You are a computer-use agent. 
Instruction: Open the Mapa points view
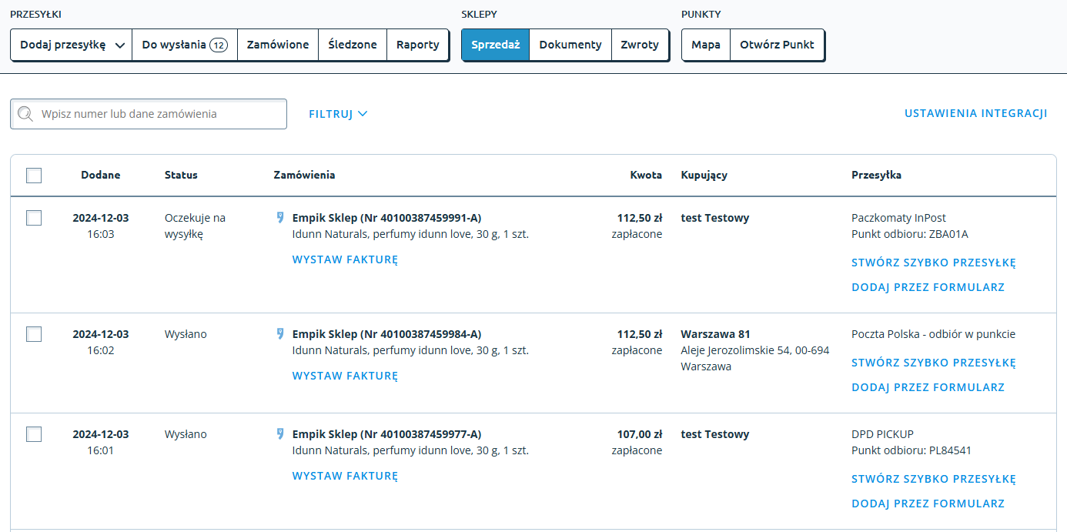pos(705,45)
